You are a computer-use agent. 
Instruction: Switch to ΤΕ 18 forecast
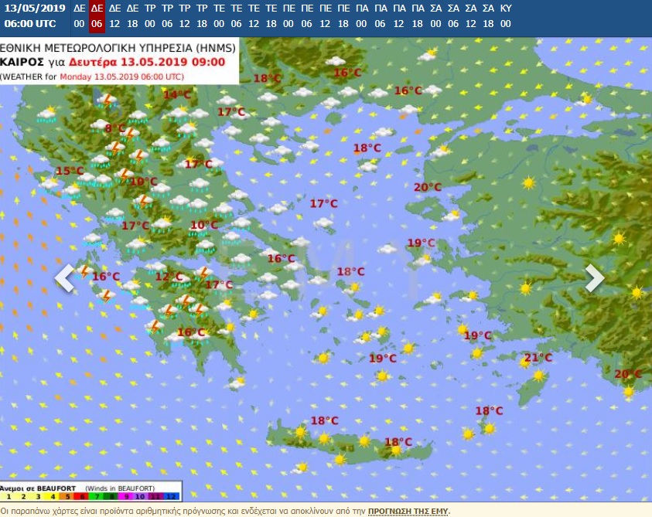[x=271, y=16]
